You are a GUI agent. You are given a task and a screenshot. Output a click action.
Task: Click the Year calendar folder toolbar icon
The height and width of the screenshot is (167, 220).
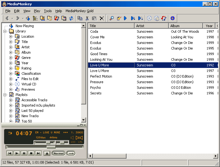(64, 18)
